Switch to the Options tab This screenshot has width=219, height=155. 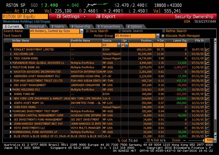pyautogui.click(x=134, y=26)
